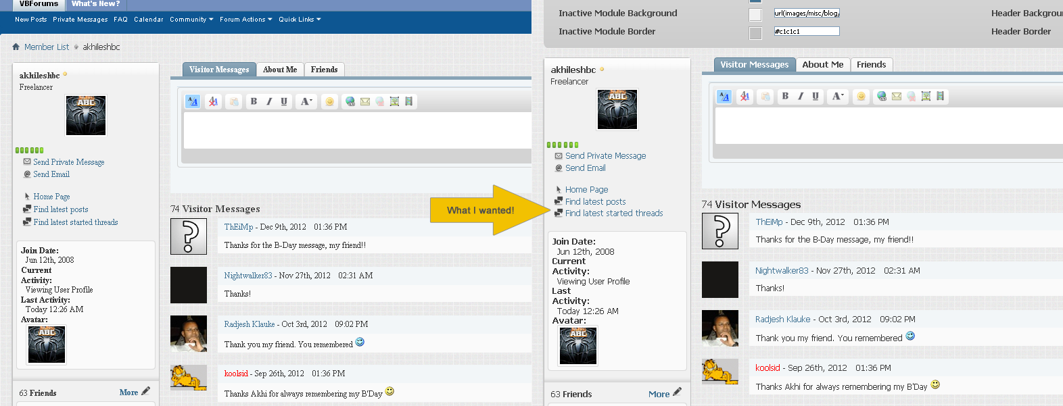Toggle Italic in the right editor toolbar
The height and width of the screenshot is (406, 1063).
click(801, 97)
